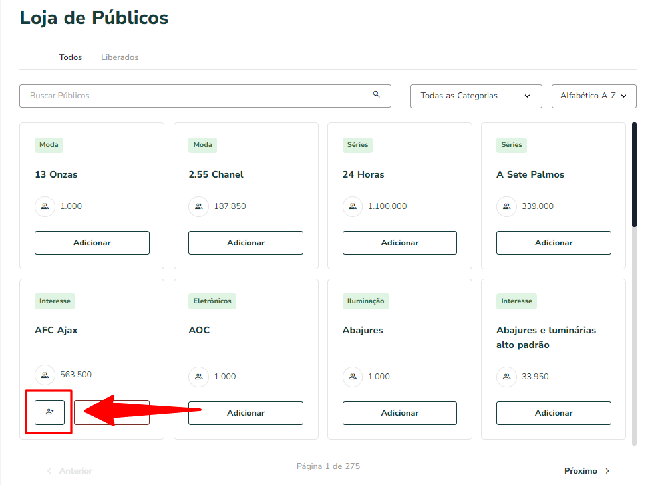Open the Todas as Categorias dropdown

pyautogui.click(x=476, y=96)
